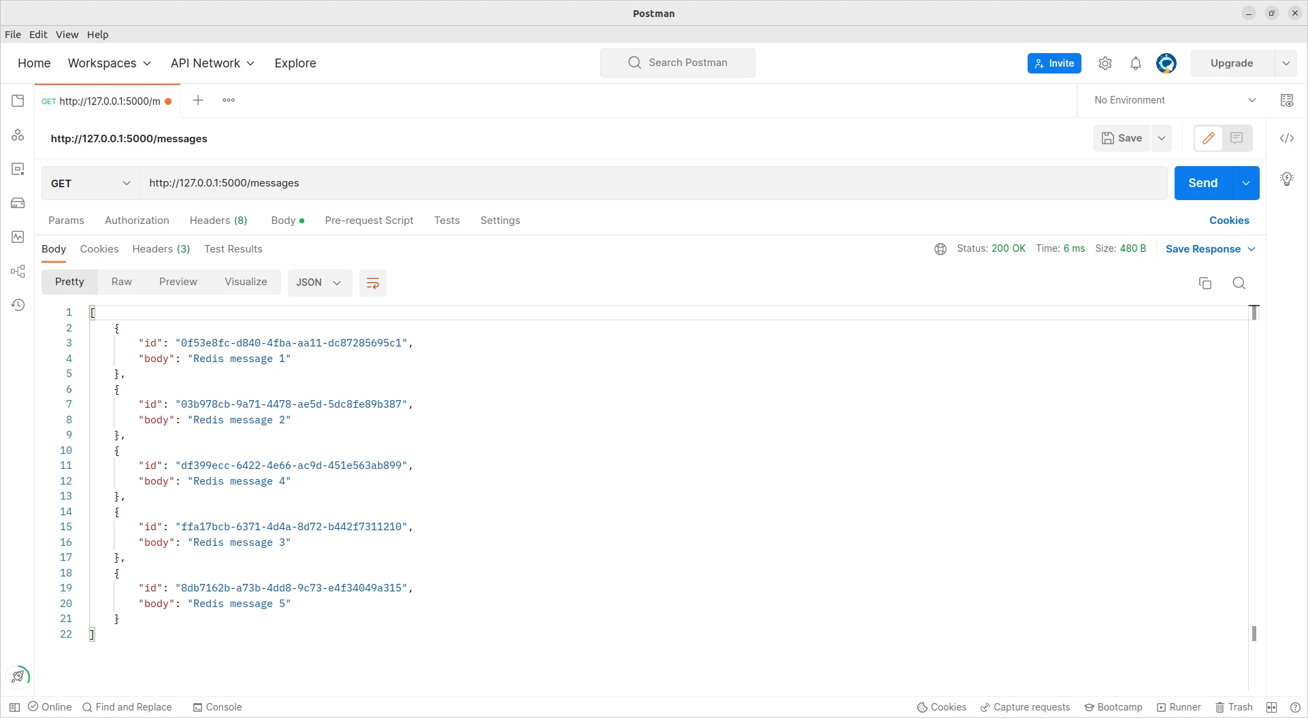Click the Environments sidebar icon
Screen dimensions: 1308x718
[18, 169]
